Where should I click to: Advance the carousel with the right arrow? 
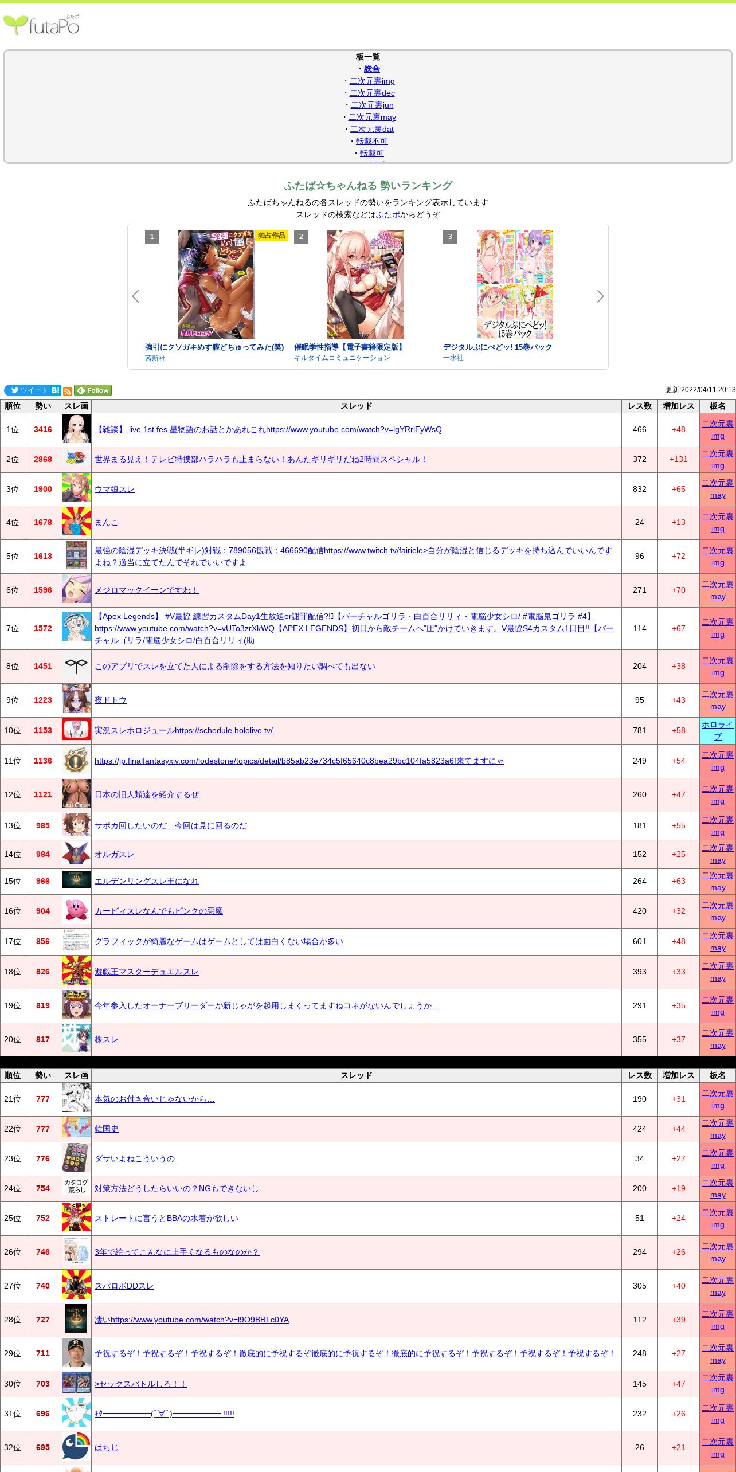(600, 296)
